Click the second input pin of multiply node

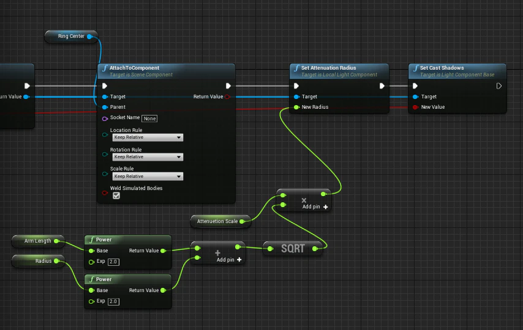pyautogui.click(x=283, y=205)
